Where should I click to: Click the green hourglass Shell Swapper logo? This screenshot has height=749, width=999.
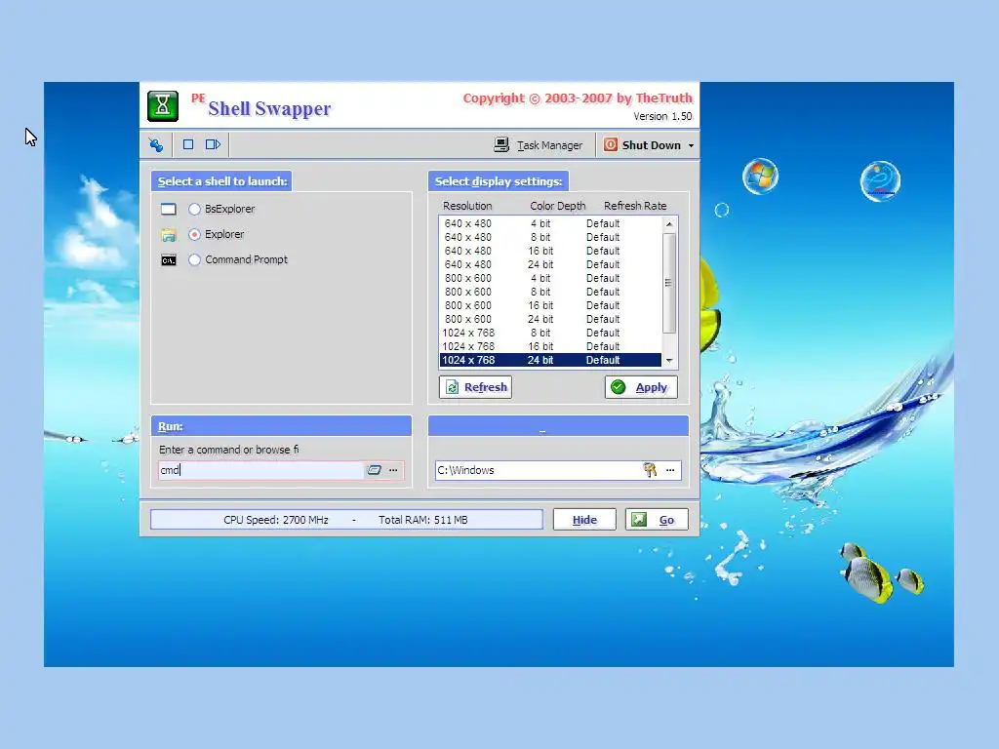(163, 105)
